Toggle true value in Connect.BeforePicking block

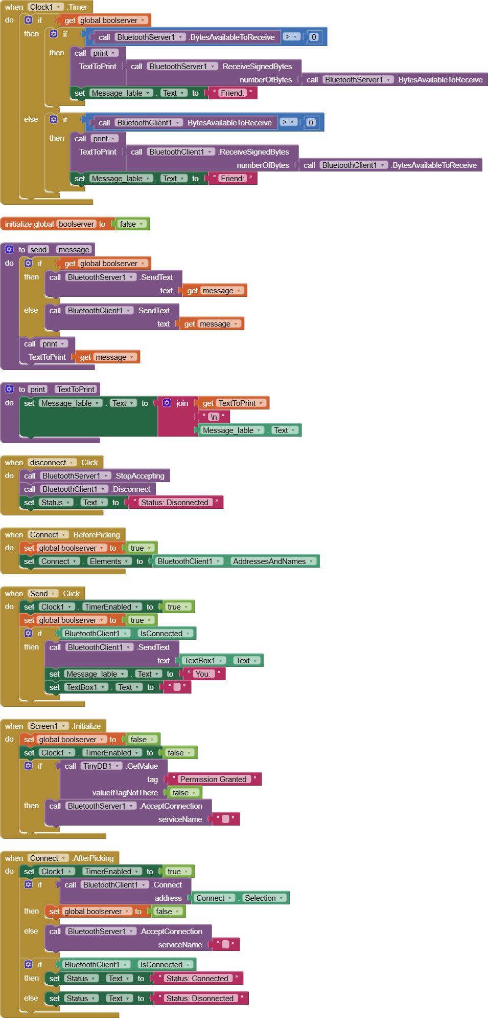point(140,548)
